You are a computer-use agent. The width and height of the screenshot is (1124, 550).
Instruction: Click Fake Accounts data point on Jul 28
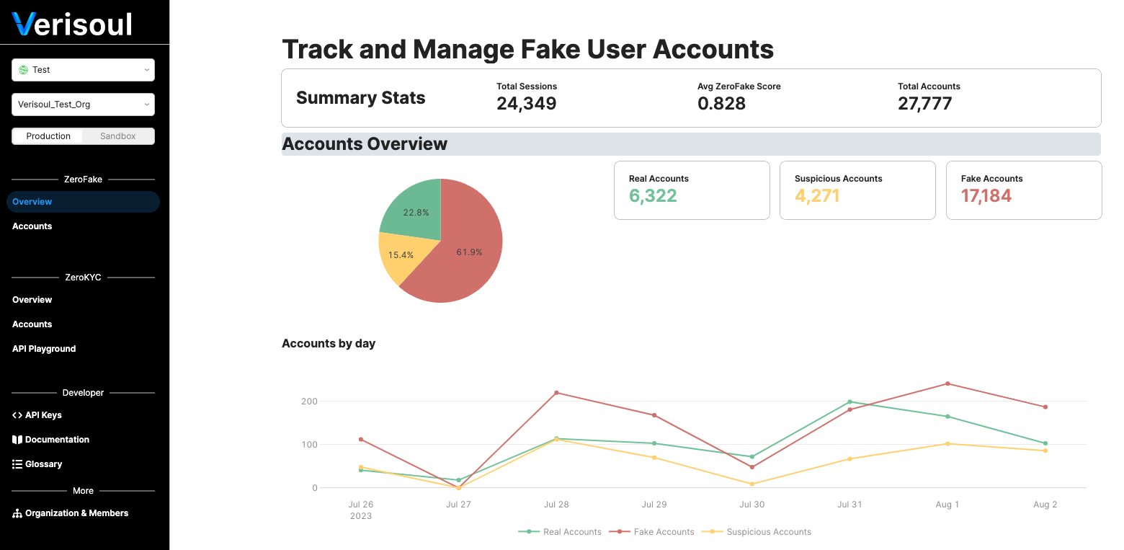tap(556, 393)
